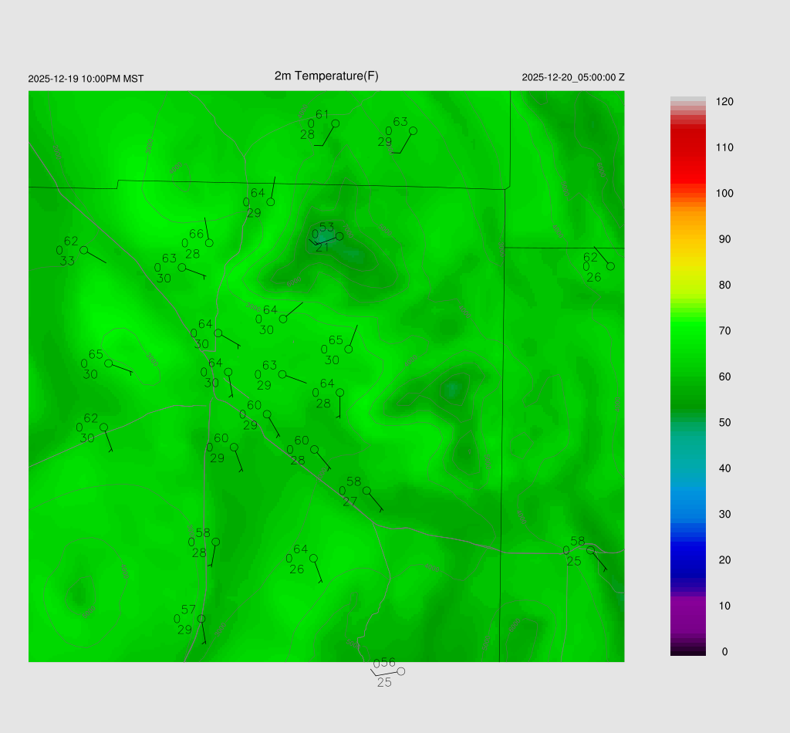Click the station marker reading 62 and 26
Image resolution: width=790 pixels, height=733 pixels.
tap(610, 266)
